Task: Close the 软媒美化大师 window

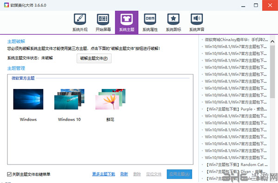Action: (270, 5)
